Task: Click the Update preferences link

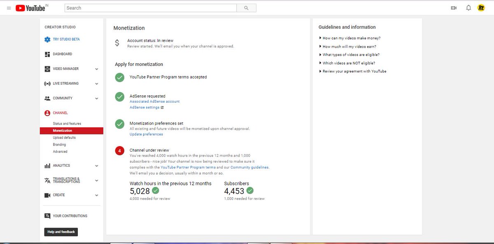Action: pos(146,134)
